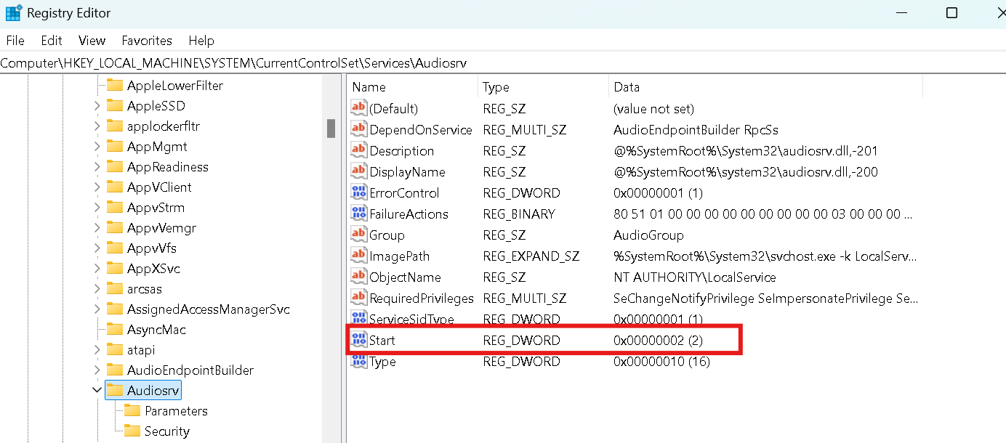This screenshot has height=443, width=1006.
Task: Select the AppMgmt folder icon
Action: click(115, 146)
